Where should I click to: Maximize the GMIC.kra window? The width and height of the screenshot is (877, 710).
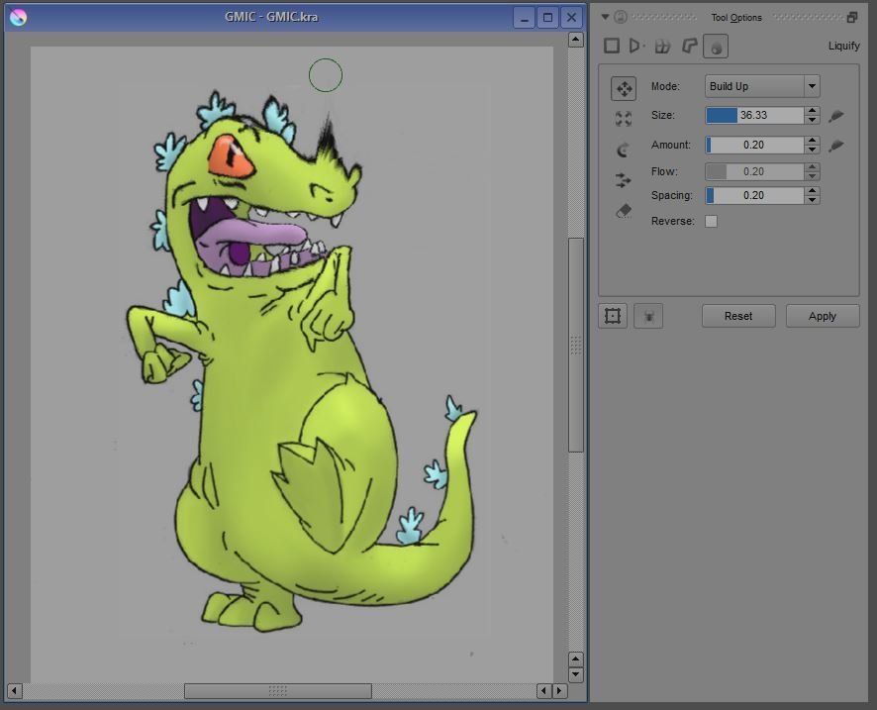[547, 18]
